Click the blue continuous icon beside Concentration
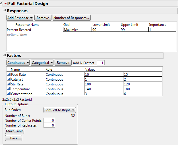 [x=8, y=94]
